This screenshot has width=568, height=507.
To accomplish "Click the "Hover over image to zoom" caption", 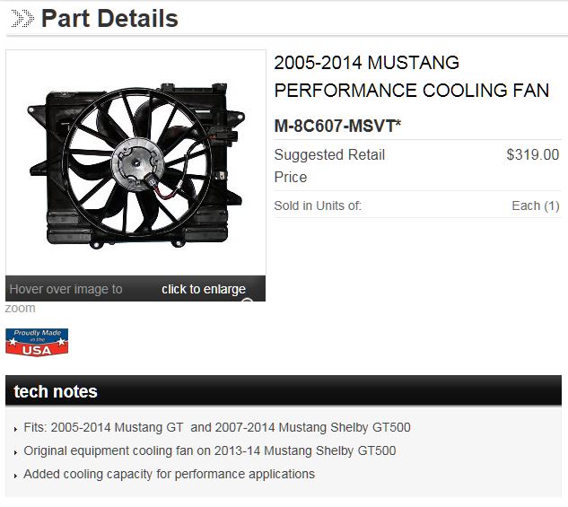I will pyautogui.click(x=66, y=289).
